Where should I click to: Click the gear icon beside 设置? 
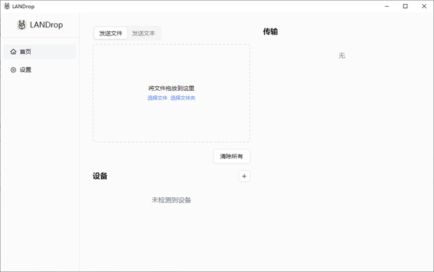coord(13,70)
